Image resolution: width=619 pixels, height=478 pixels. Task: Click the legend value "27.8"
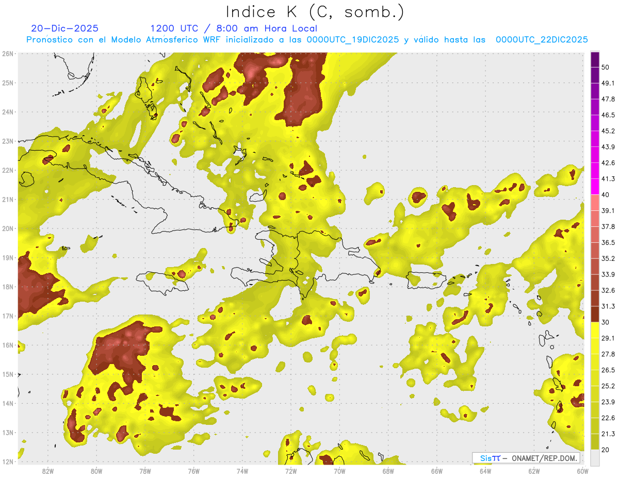tap(608, 354)
